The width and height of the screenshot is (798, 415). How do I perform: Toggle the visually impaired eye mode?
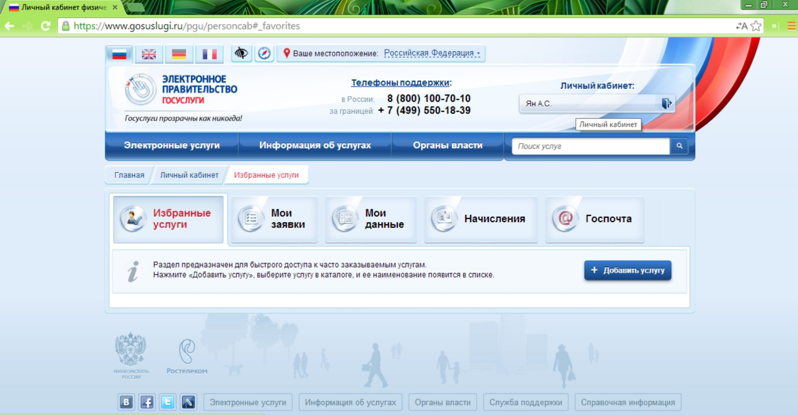point(241,54)
